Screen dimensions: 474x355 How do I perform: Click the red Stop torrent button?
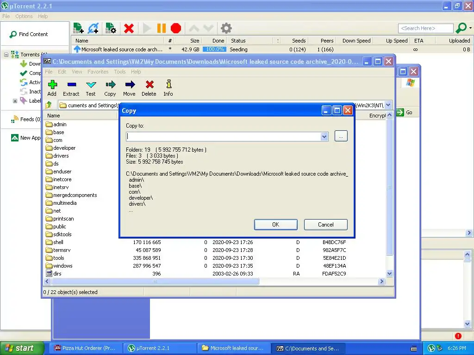tap(175, 28)
